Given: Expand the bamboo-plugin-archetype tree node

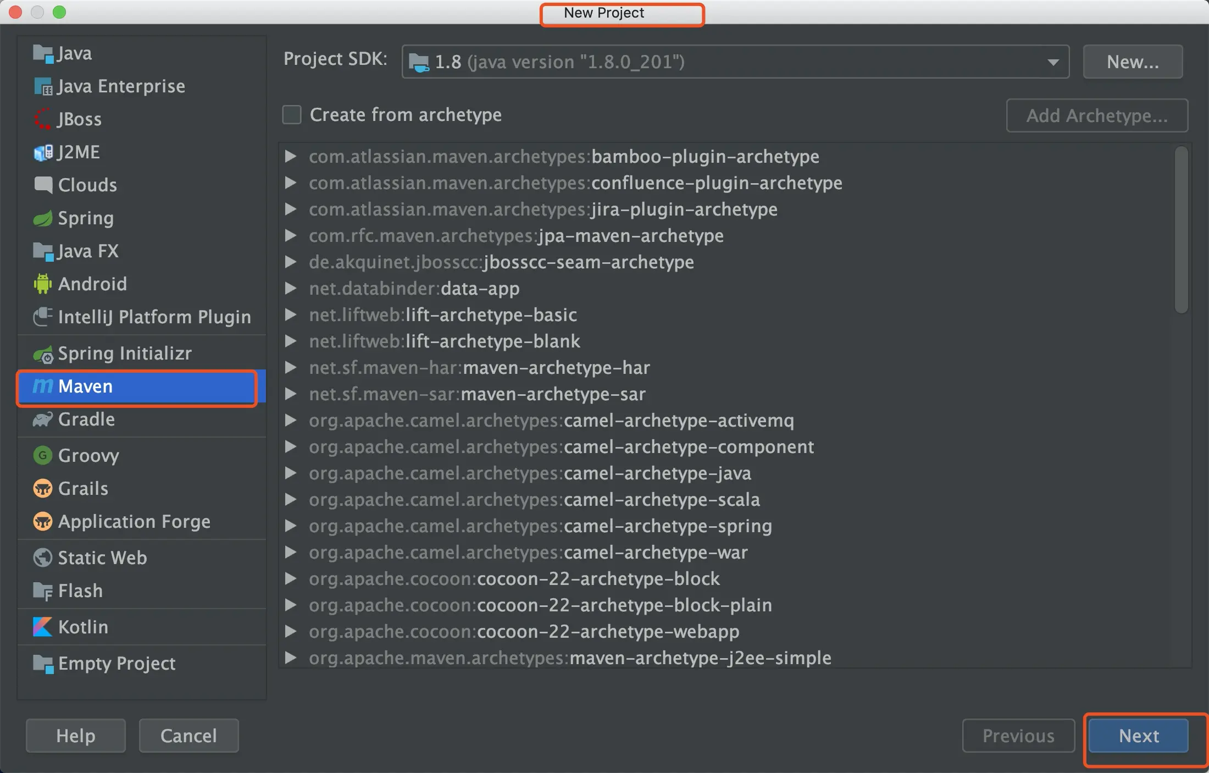Looking at the screenshot, I should [291, 157].
